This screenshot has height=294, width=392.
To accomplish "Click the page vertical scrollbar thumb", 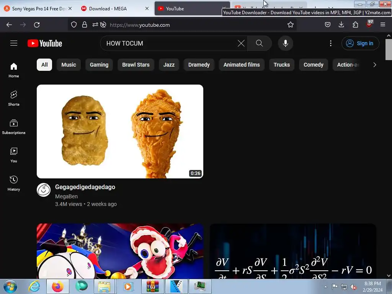I will pos(389,49).
